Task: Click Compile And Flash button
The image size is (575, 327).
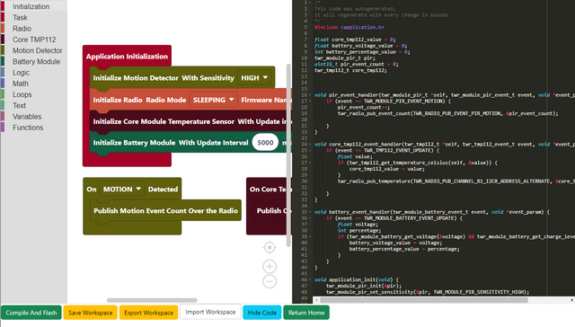Action: (x=31, y=313)
